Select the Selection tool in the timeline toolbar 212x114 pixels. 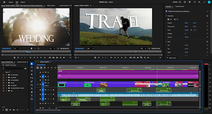coord(32,64)
